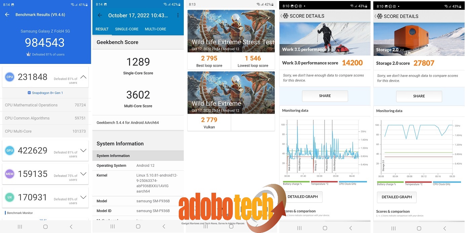Tap the Lowest loop score 1 546

click(253, 58)
